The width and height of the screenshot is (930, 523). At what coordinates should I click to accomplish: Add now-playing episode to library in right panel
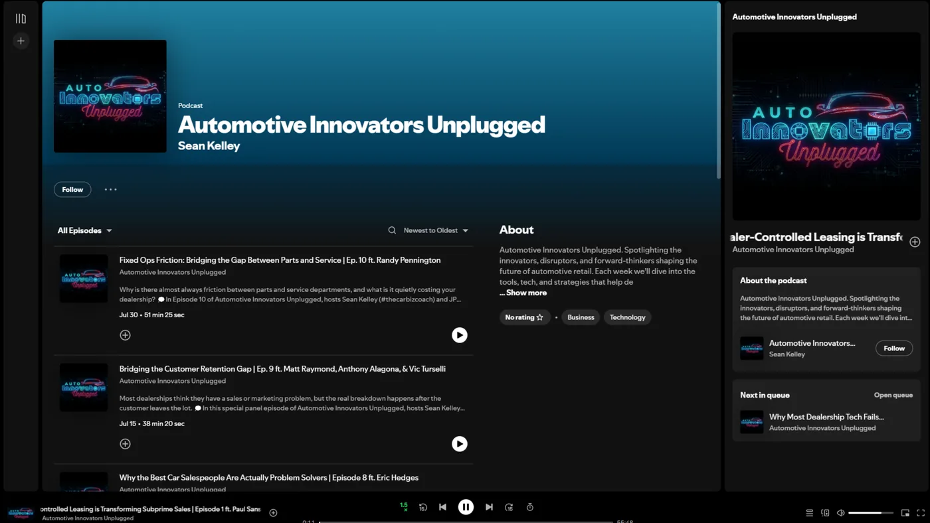coord(915,242)
